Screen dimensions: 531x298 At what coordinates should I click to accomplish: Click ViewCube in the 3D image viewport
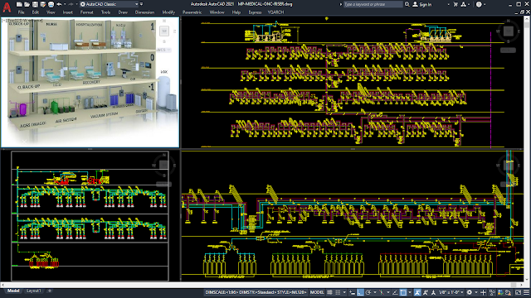164,31
